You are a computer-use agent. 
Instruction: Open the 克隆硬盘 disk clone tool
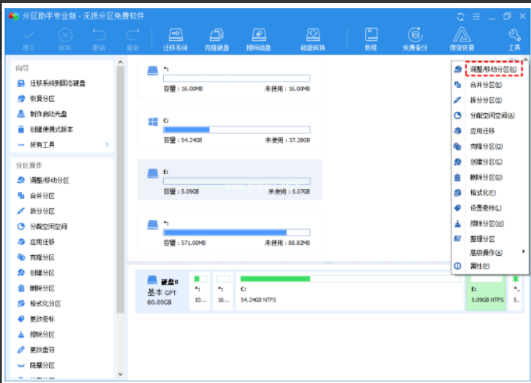[x=217, y=38]
